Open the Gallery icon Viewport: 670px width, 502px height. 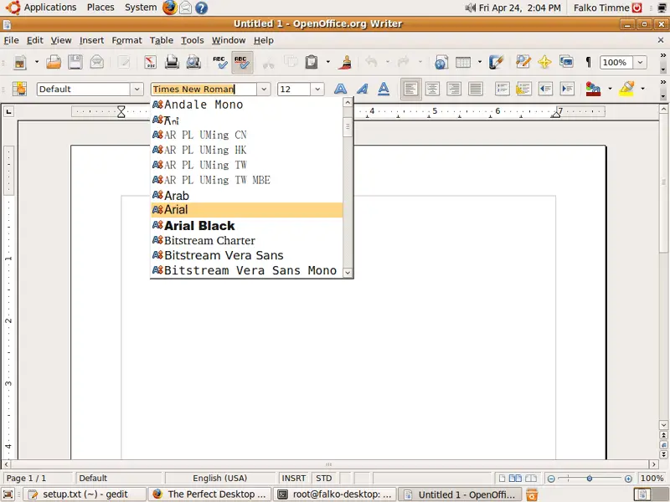click(x=566, y=62)
